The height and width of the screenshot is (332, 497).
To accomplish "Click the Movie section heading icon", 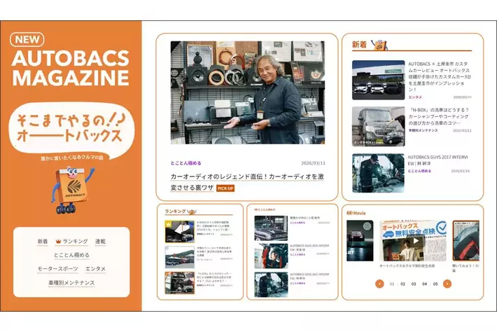I will click(x=350, y=212).
